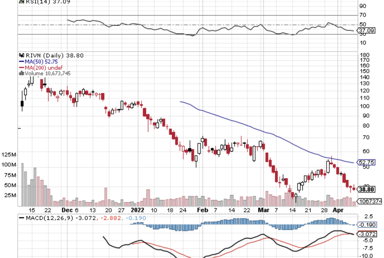Image resolution: width=384 pixels, height=258 pixels.
Task: Click the 38.80 last price tag
Action: (365, 190)
